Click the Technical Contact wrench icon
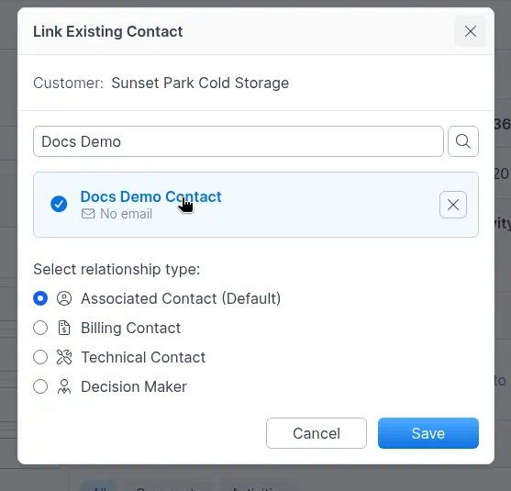Image resolution: width=511 pixels, height=491 pixels. [x=64, y=357]
